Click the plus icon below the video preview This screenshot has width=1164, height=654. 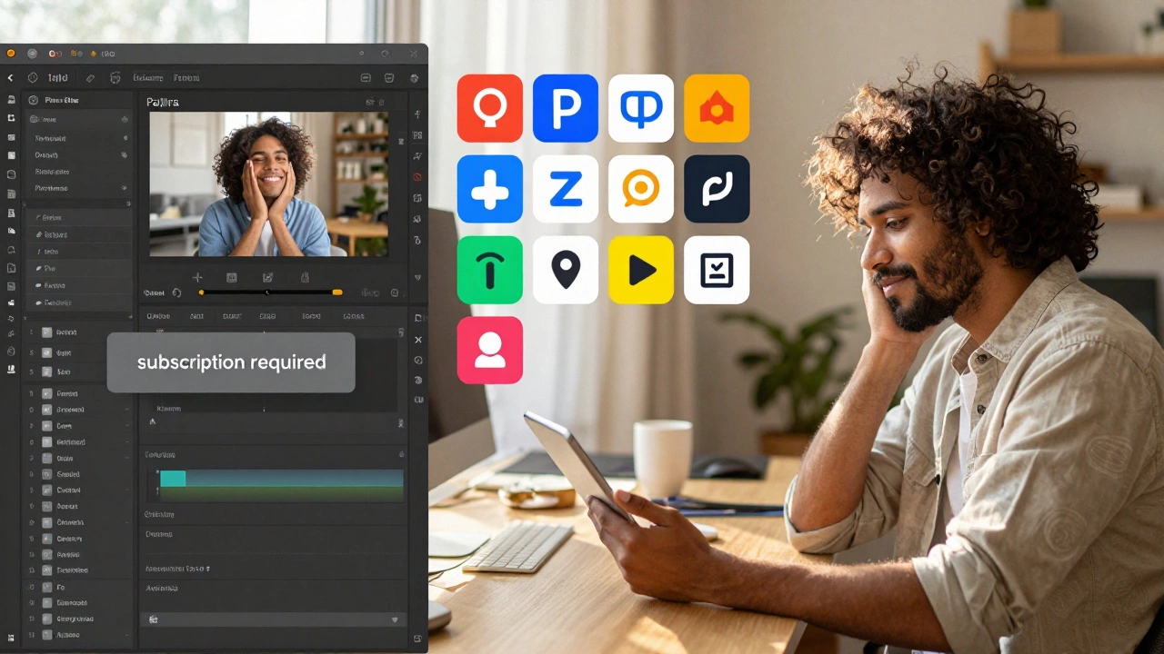coord(197,277)
